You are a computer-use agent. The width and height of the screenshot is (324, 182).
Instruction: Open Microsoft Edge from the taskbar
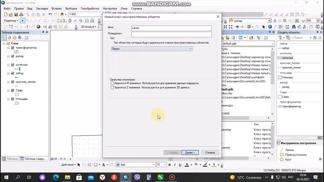[x=56, y=177]
